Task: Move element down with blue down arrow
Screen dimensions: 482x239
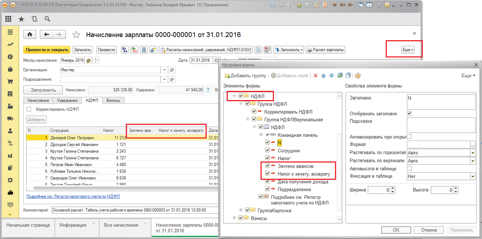Action: click(x=332, y=76)
